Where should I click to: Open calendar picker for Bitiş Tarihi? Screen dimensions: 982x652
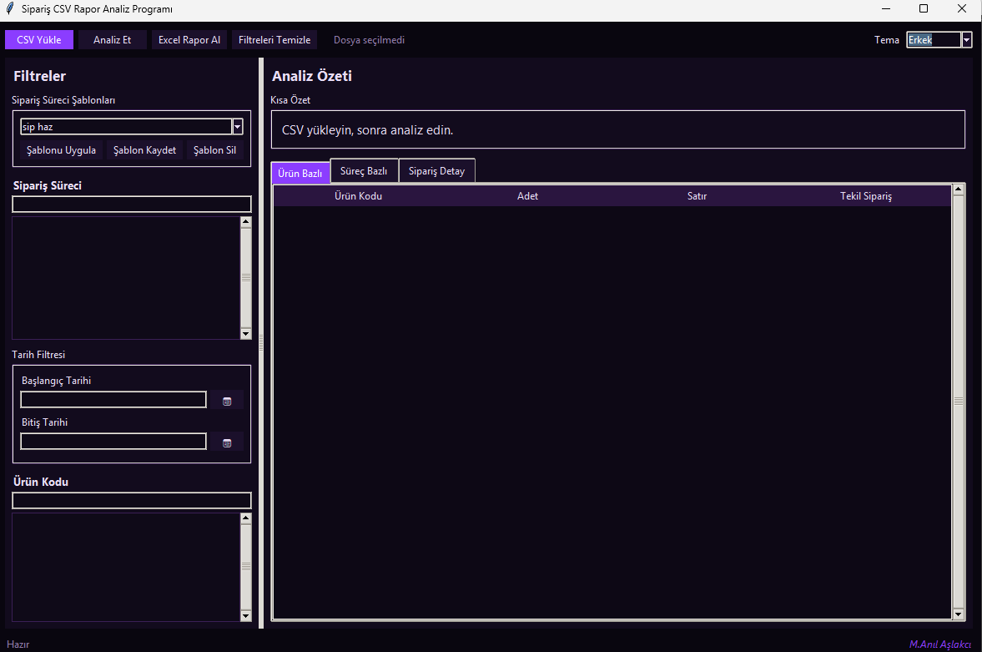pos(227,442)
